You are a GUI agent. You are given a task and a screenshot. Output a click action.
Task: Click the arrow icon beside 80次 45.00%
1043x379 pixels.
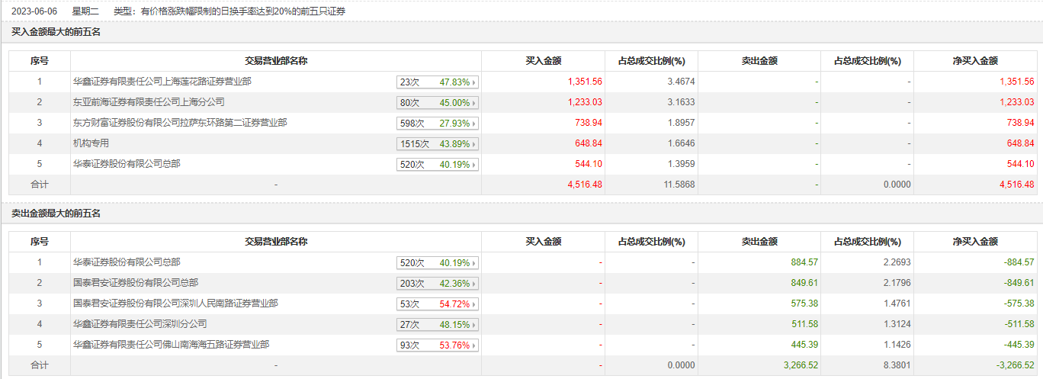tap(474, 103)
